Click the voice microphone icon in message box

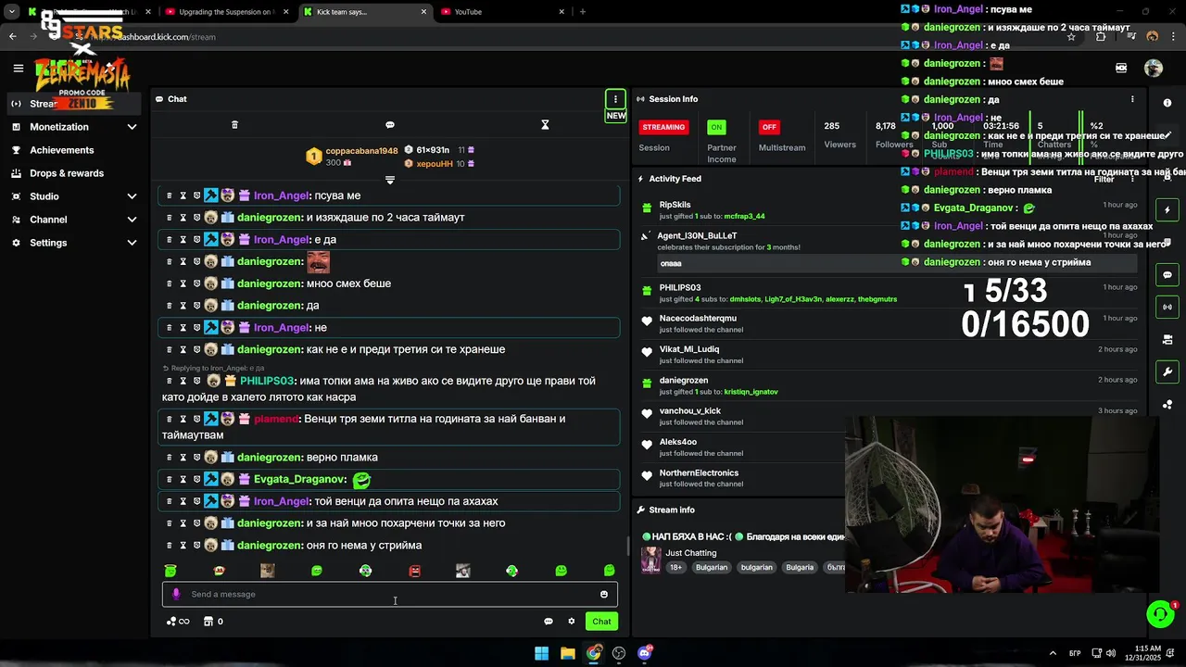(x=176, y=595)
